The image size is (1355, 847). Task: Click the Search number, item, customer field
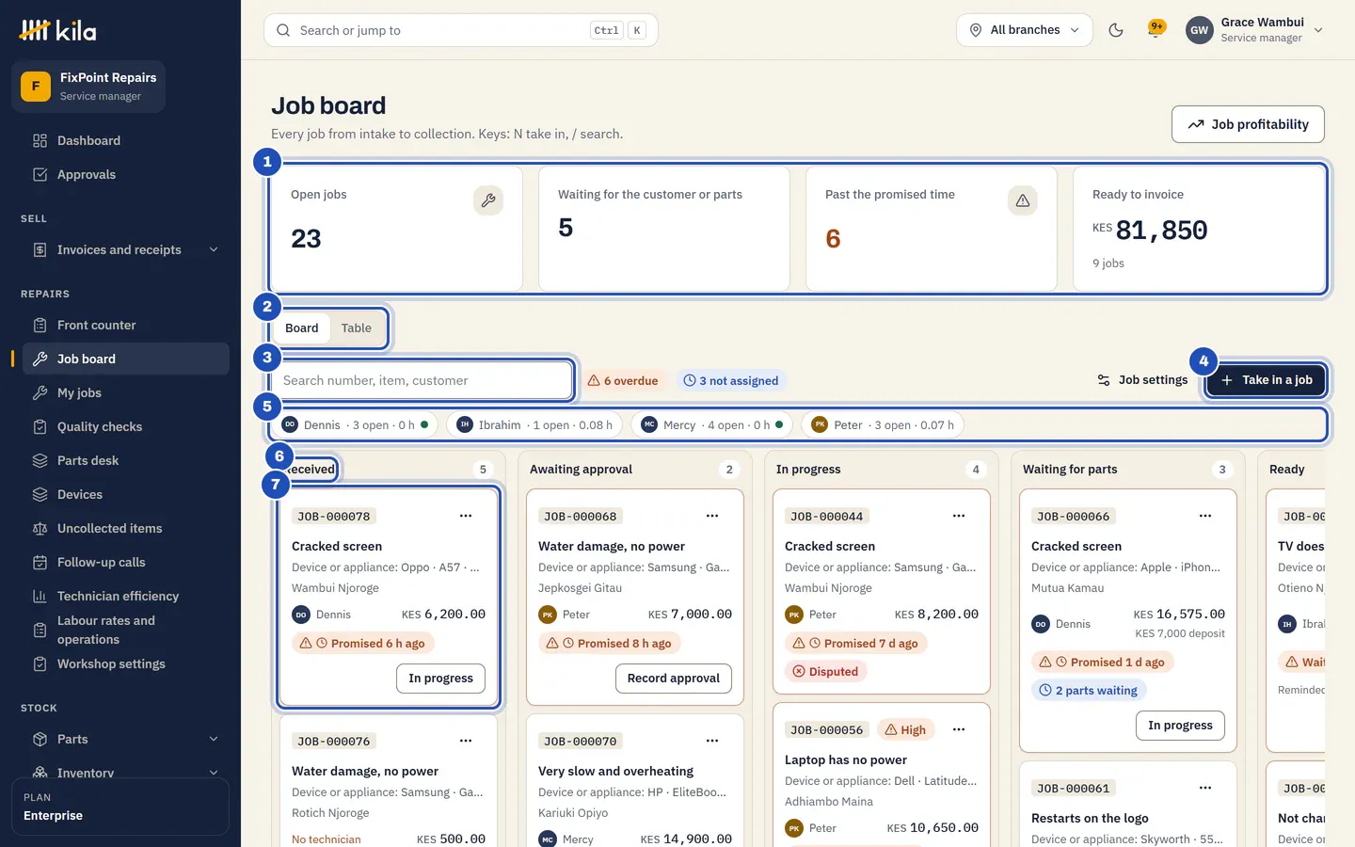(x=423, y=380)
